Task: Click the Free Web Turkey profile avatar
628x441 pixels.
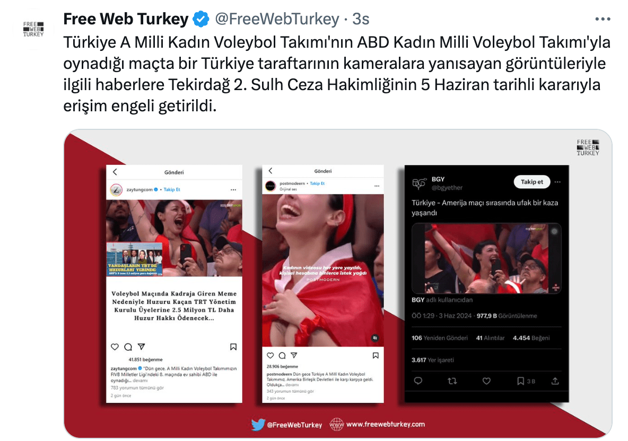Action: click(33, 29)
